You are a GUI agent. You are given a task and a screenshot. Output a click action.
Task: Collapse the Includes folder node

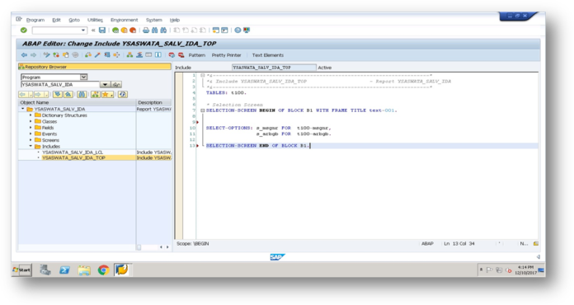[x=31, y=146]
